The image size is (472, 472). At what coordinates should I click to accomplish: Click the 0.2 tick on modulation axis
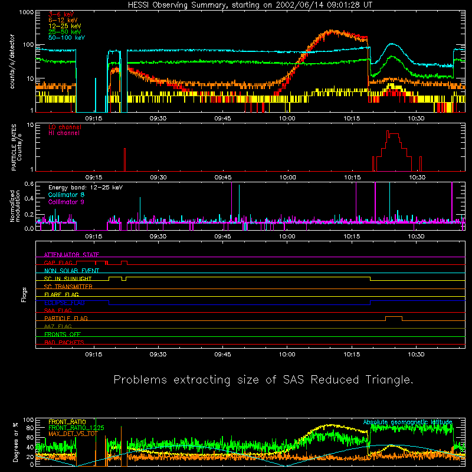click(x=29, y=215)
